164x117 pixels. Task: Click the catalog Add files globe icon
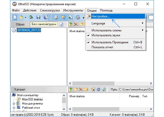[93, 90]
